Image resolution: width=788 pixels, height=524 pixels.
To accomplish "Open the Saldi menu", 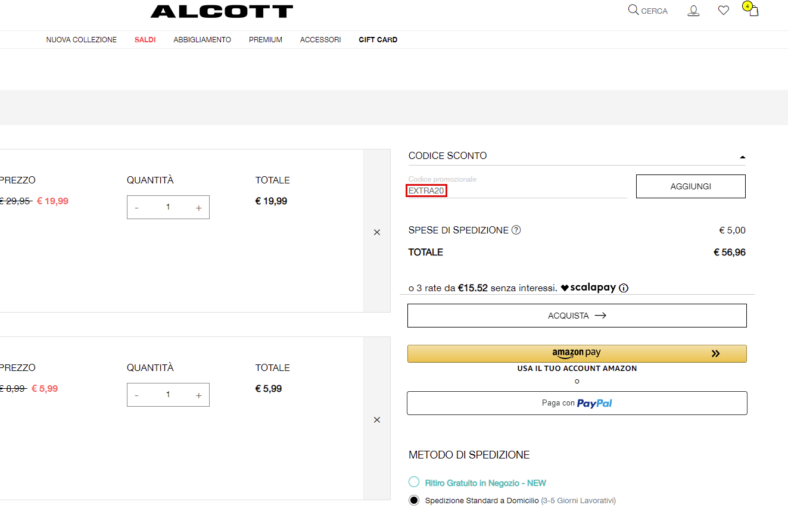I will pos(145,40).
